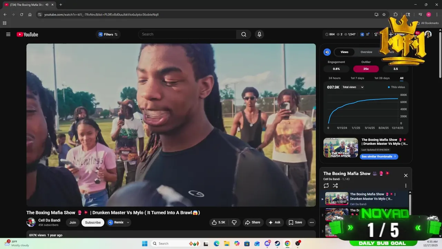442x249 pixels.
Task: Open Cell Da Bandi channel avatar
Action: pyautogui.click(x=31, y=222)
